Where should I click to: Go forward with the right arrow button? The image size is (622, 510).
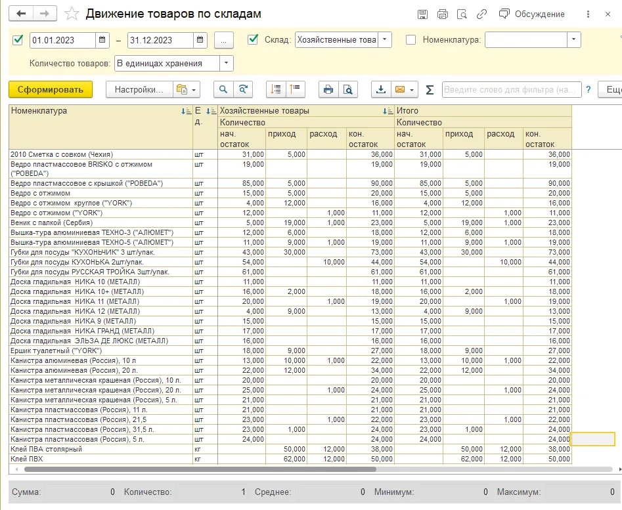[x=45, y=14]
